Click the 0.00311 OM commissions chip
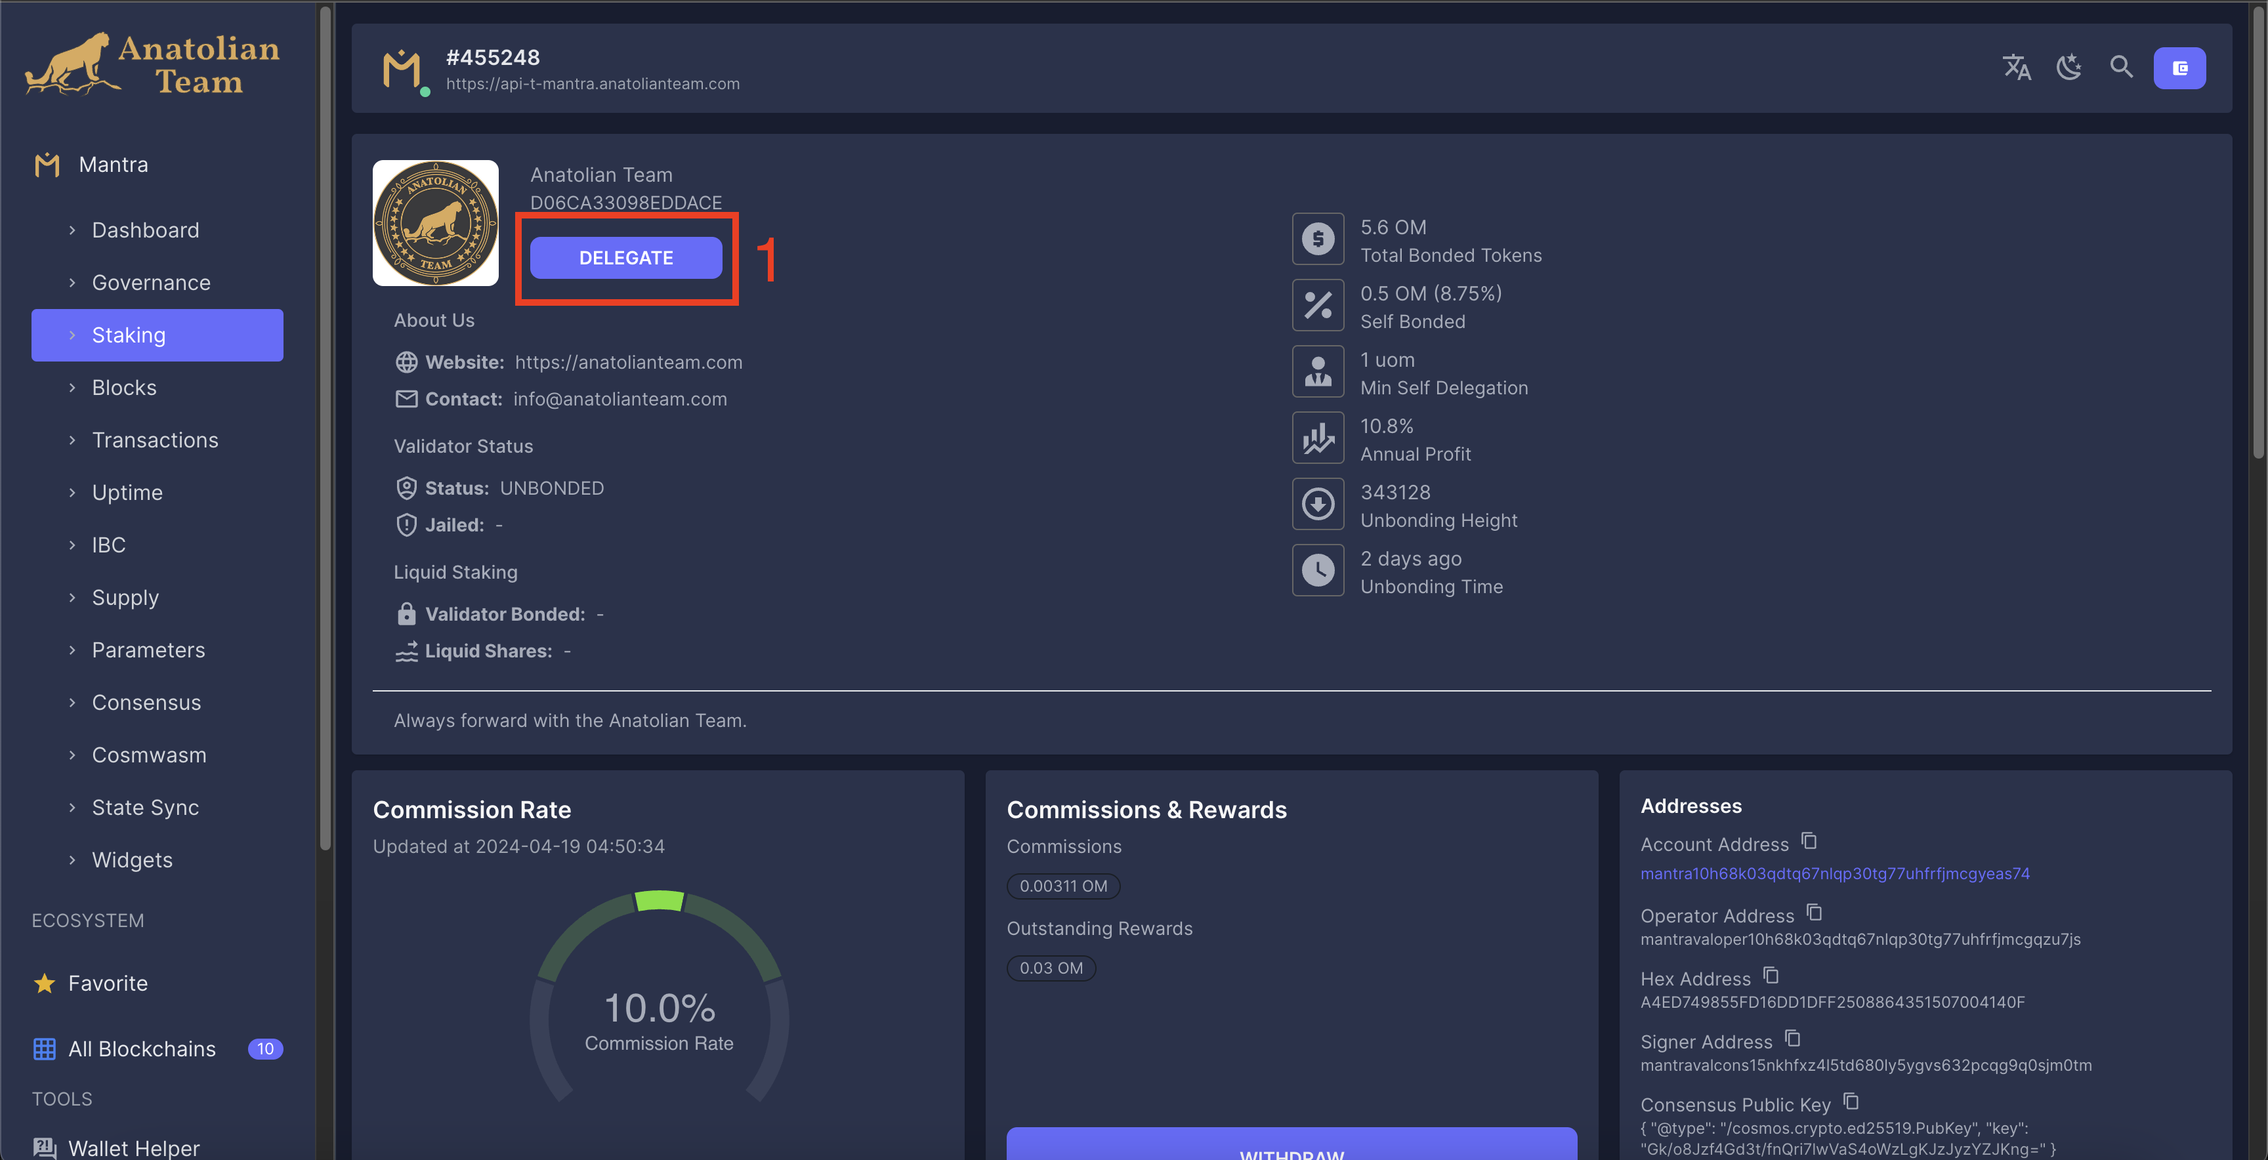Screen dimensions: 2268x1160 1064,886
